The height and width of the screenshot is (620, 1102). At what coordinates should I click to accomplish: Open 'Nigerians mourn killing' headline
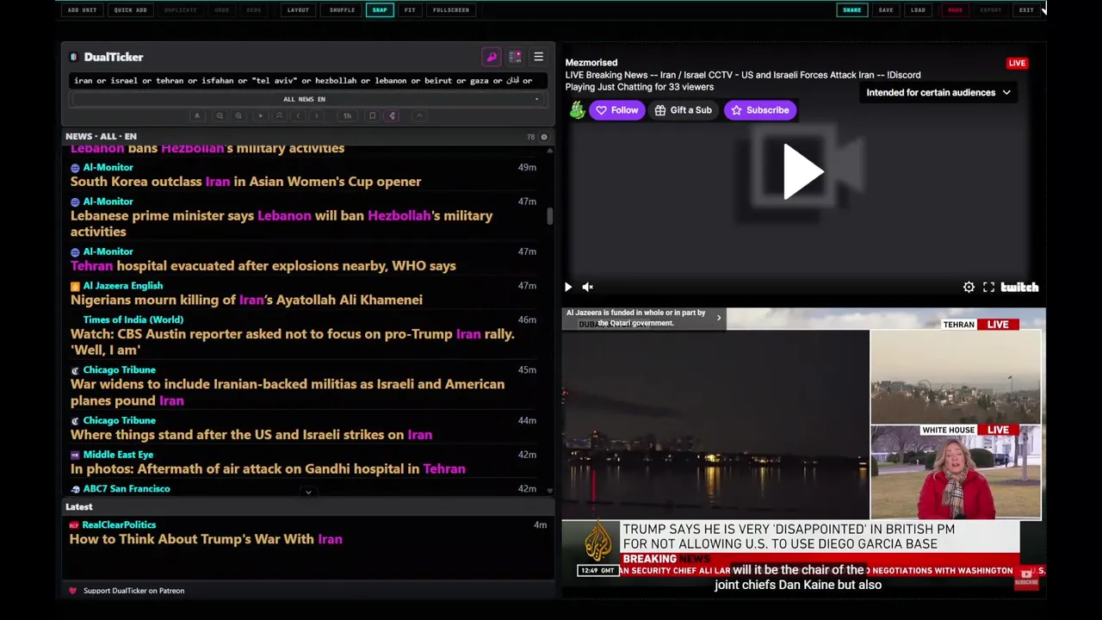point(246,300)
